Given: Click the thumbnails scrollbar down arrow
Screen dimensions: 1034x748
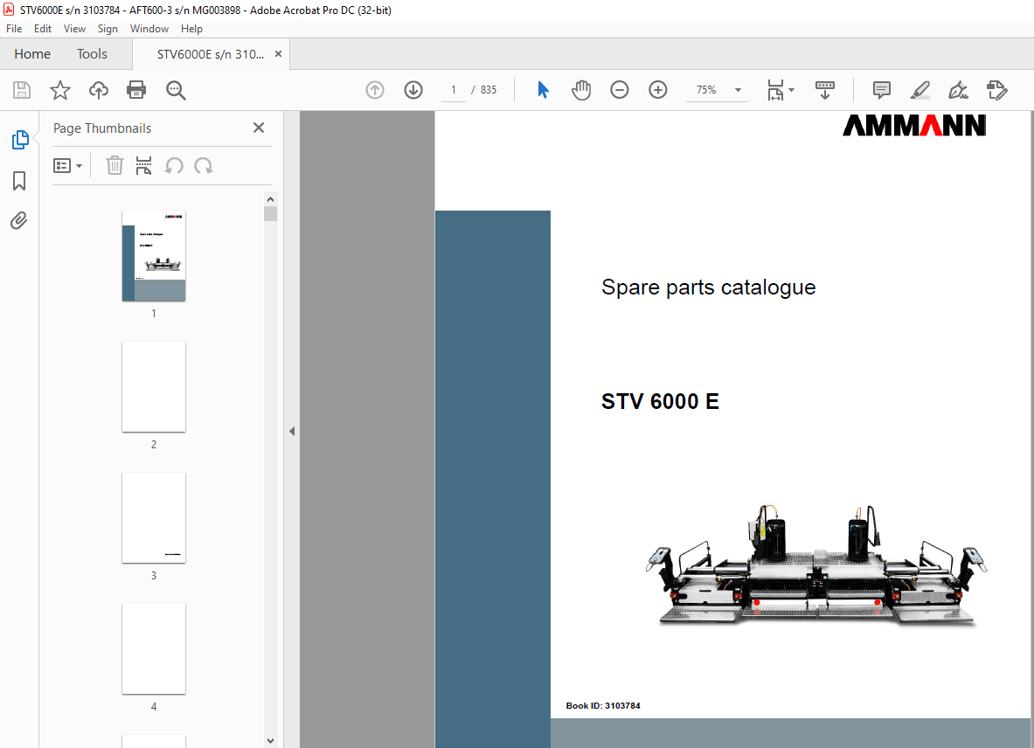Looking at the screenshot, I should coord(270,741).
